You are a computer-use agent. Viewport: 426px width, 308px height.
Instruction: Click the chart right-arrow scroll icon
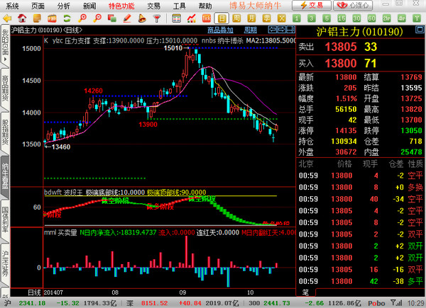click(281, 29)
